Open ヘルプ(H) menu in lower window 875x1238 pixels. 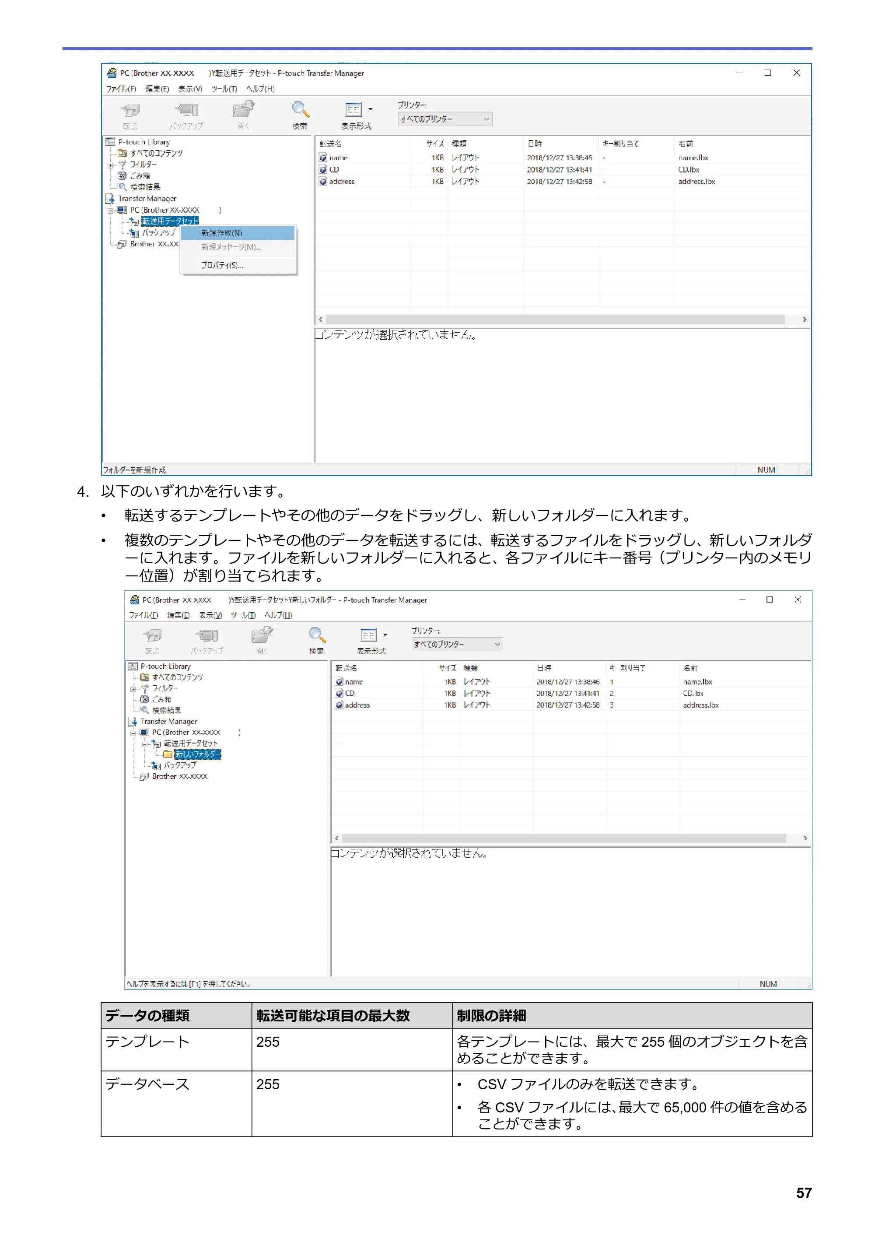(x=278, y=615)
